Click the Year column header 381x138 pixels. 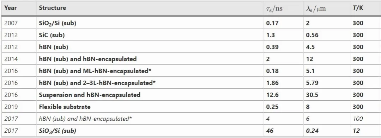click(x=11, y=8)
